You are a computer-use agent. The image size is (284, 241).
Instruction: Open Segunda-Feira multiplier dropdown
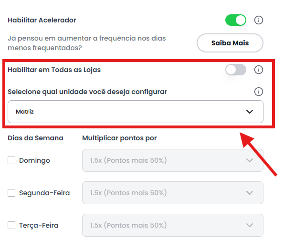(173, 193)
